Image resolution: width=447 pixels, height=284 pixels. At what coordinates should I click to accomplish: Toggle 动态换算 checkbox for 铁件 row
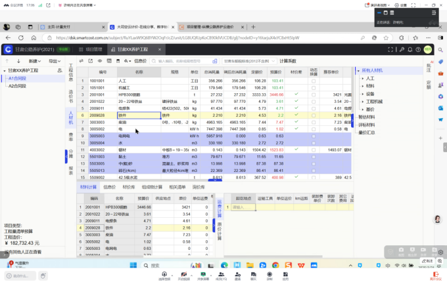[x=314, y=115]
